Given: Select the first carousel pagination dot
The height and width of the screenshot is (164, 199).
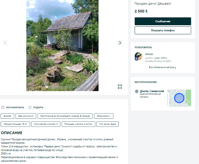Looking at the screenshot, I should [x=47, y=87].
